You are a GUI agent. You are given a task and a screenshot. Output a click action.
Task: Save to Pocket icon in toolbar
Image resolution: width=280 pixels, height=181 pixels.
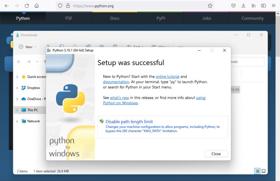tap(233, 6)
